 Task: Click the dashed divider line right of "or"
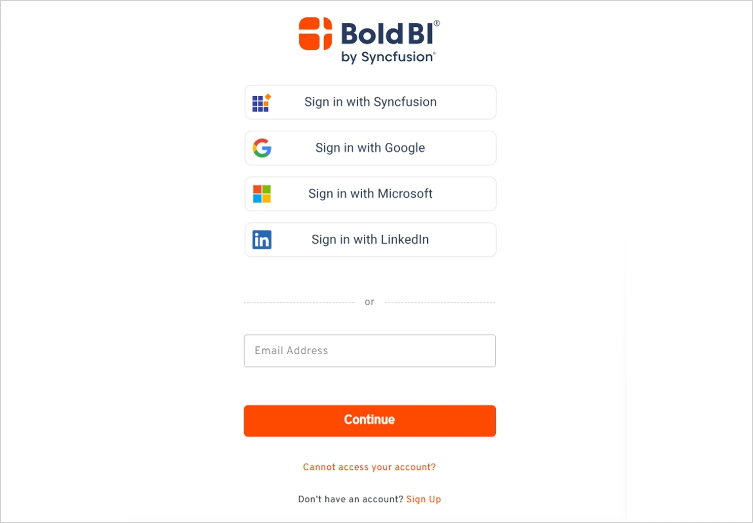point(440,303)
